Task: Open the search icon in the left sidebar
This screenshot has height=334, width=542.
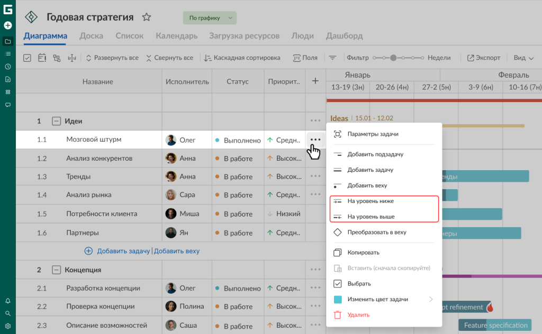Action: pos(8,313)
